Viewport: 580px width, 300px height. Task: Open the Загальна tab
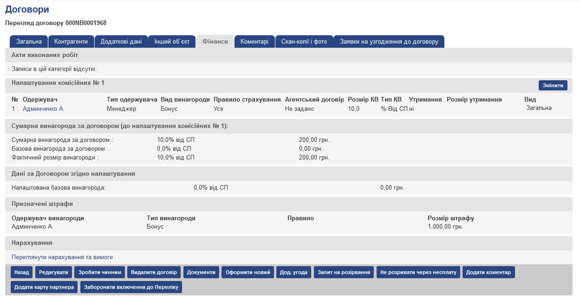coord(29,41)
